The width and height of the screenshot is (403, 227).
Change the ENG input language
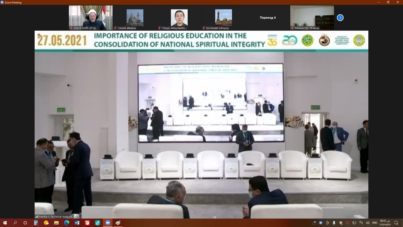pyautogui.click(x=375, y=223)
